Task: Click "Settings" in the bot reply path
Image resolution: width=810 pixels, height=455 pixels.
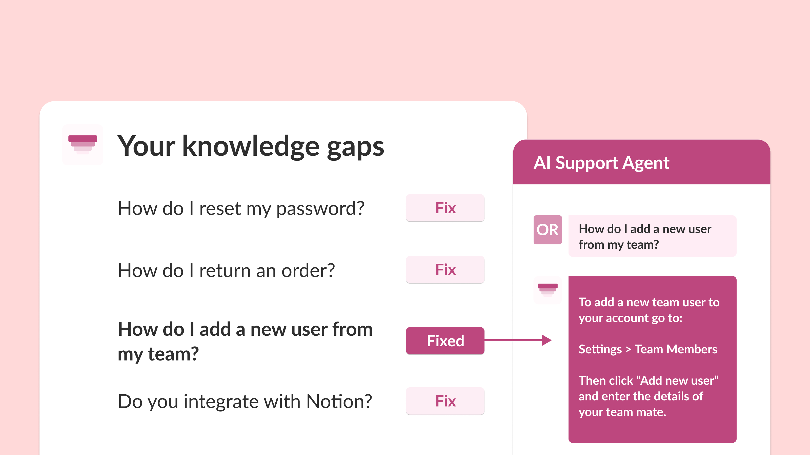Action: tap(600, 349)
